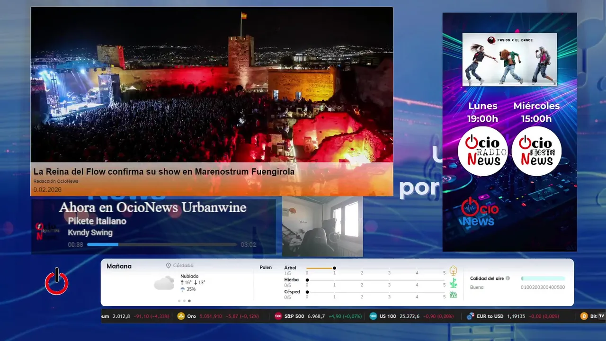This screenshot has width=606, height=341.
Task: Click the red power logo icon
Action: (57, 282)
